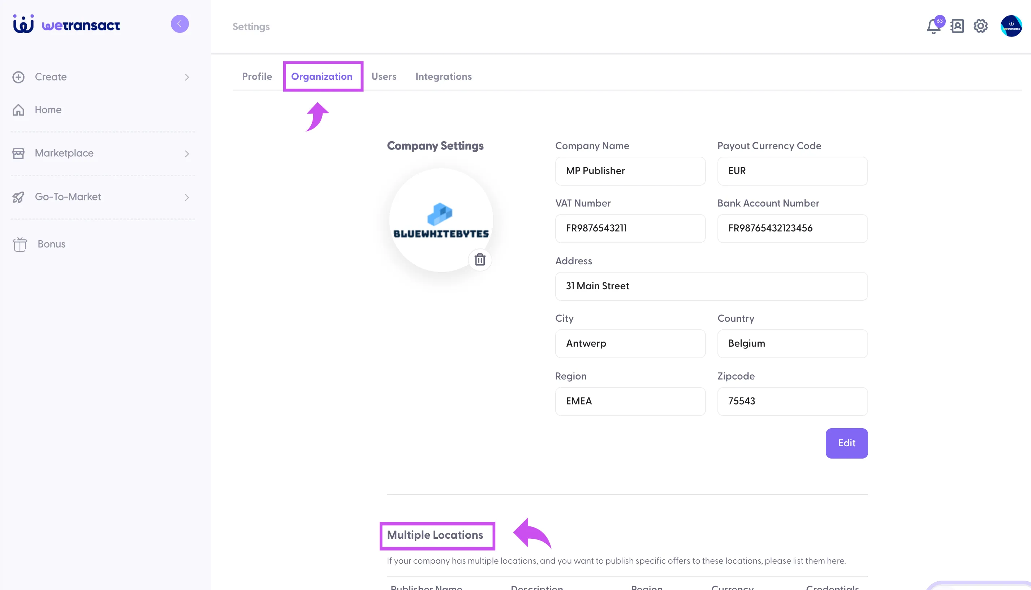Viewport: 1031px width, 590px height.
Task: Click the Home house icon
Action: click(18, 110)
